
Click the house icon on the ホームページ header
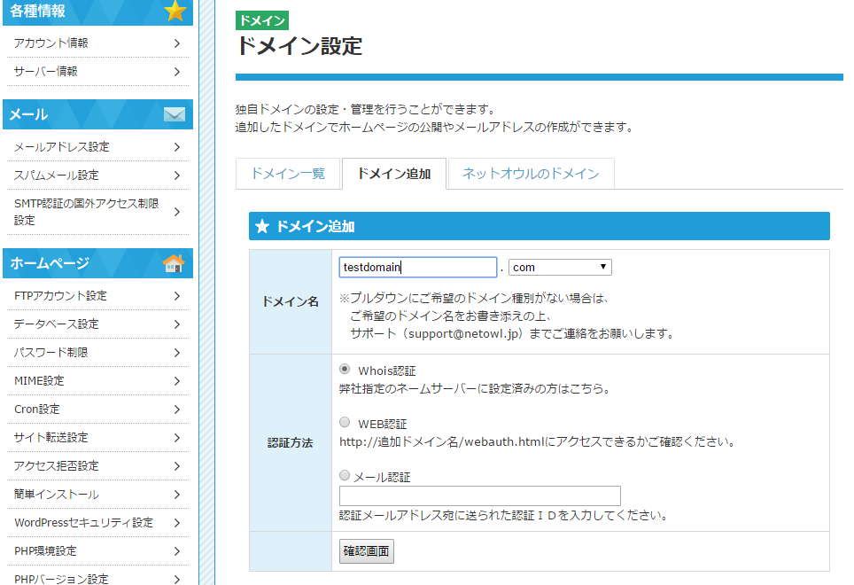pyautogui.click(x=175, y=262)
